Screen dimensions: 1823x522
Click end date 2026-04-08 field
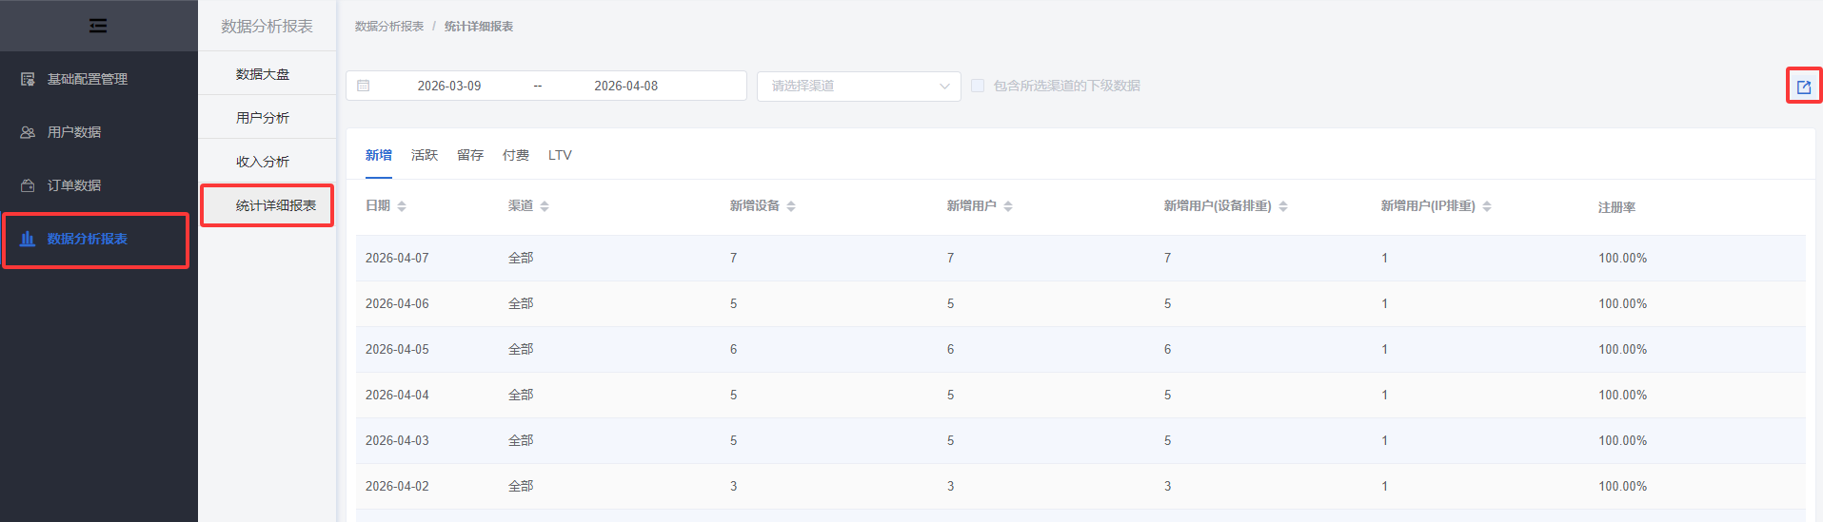coord(626,86)
